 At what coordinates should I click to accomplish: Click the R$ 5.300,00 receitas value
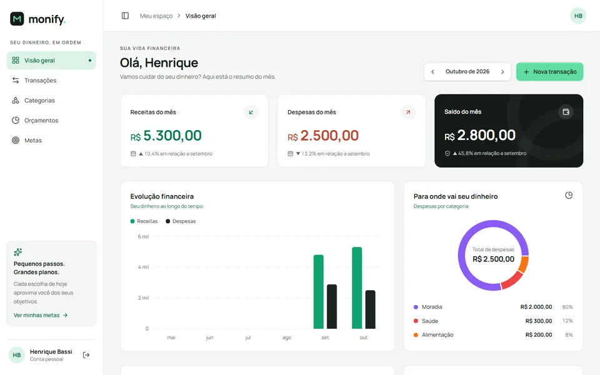click(166, 136)
